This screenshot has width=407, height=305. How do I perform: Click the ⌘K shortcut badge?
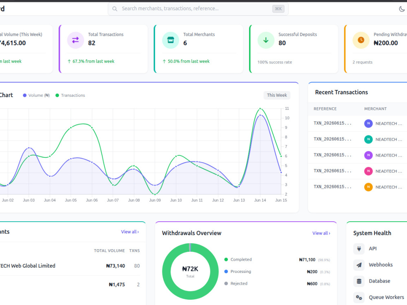point(278,9)
